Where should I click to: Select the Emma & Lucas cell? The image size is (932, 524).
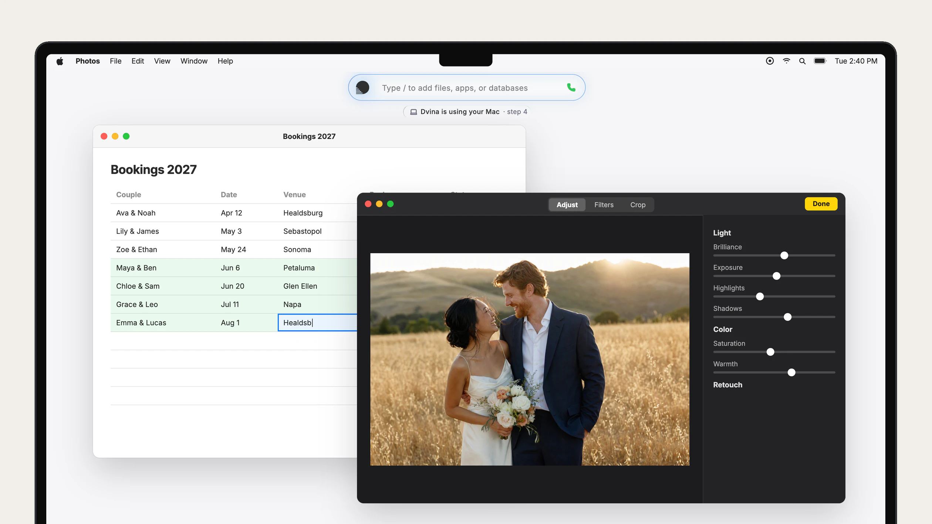point(163,323)
